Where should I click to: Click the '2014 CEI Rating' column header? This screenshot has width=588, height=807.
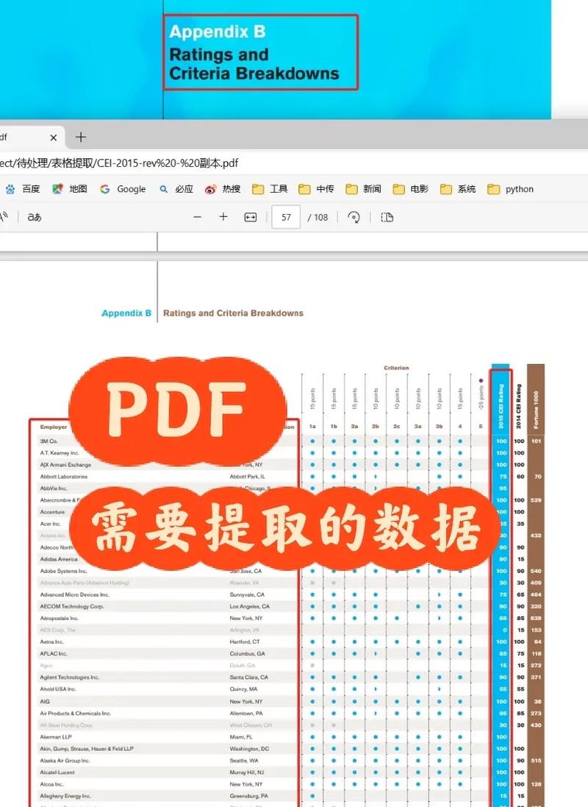pyautogui.click(x=519, y=406)
